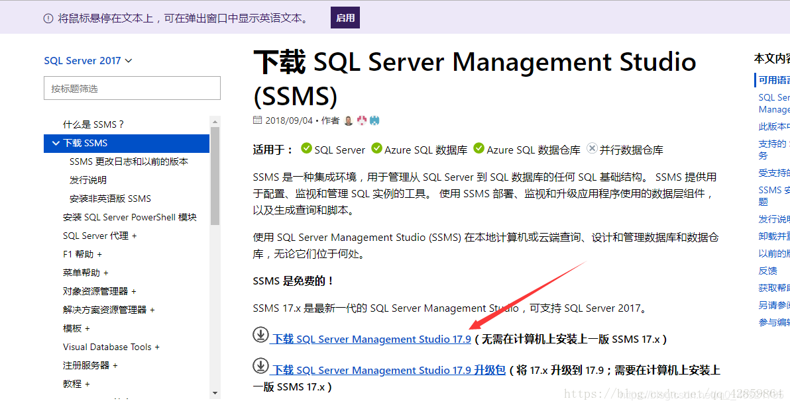This screenshot has width=790, height=407.
Task: Jump to 以前的版 section in contents
Action: (774, 253)
